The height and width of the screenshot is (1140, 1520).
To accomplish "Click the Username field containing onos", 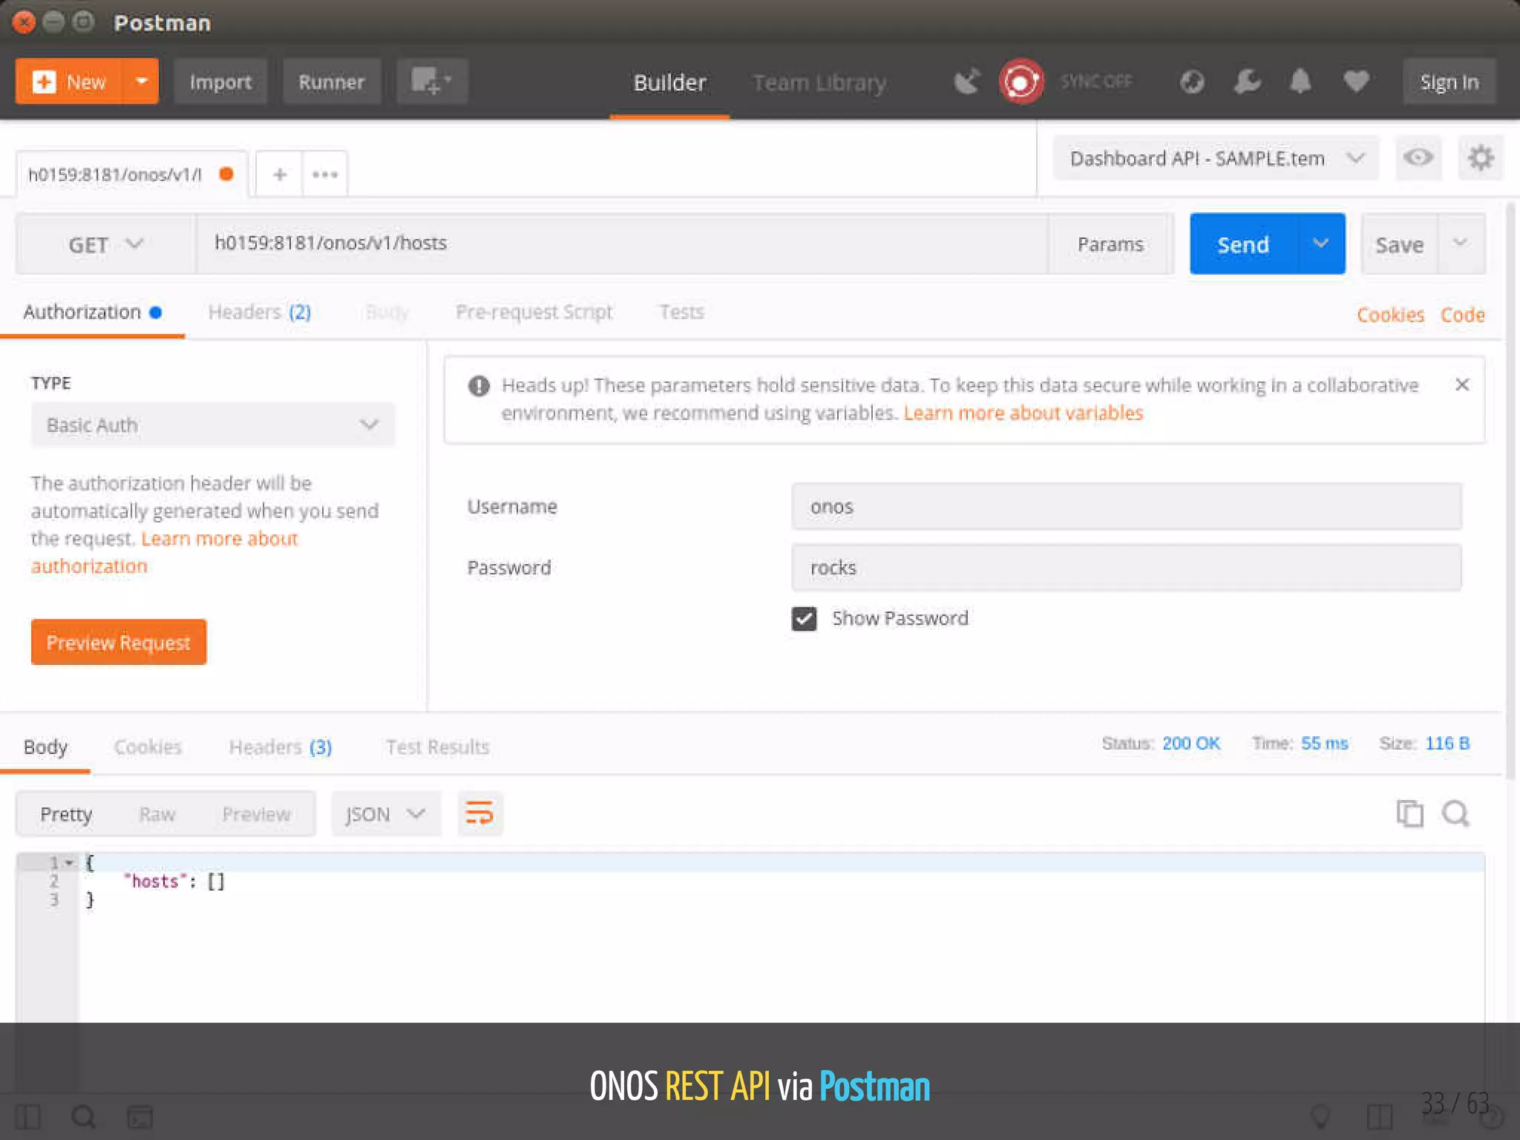I will point(1127,507).
